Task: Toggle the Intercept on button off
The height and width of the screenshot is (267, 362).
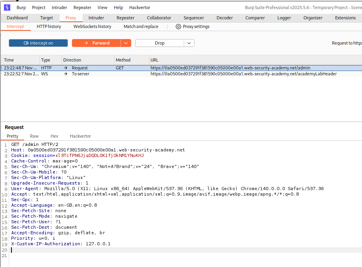Action: pos(38,43)
